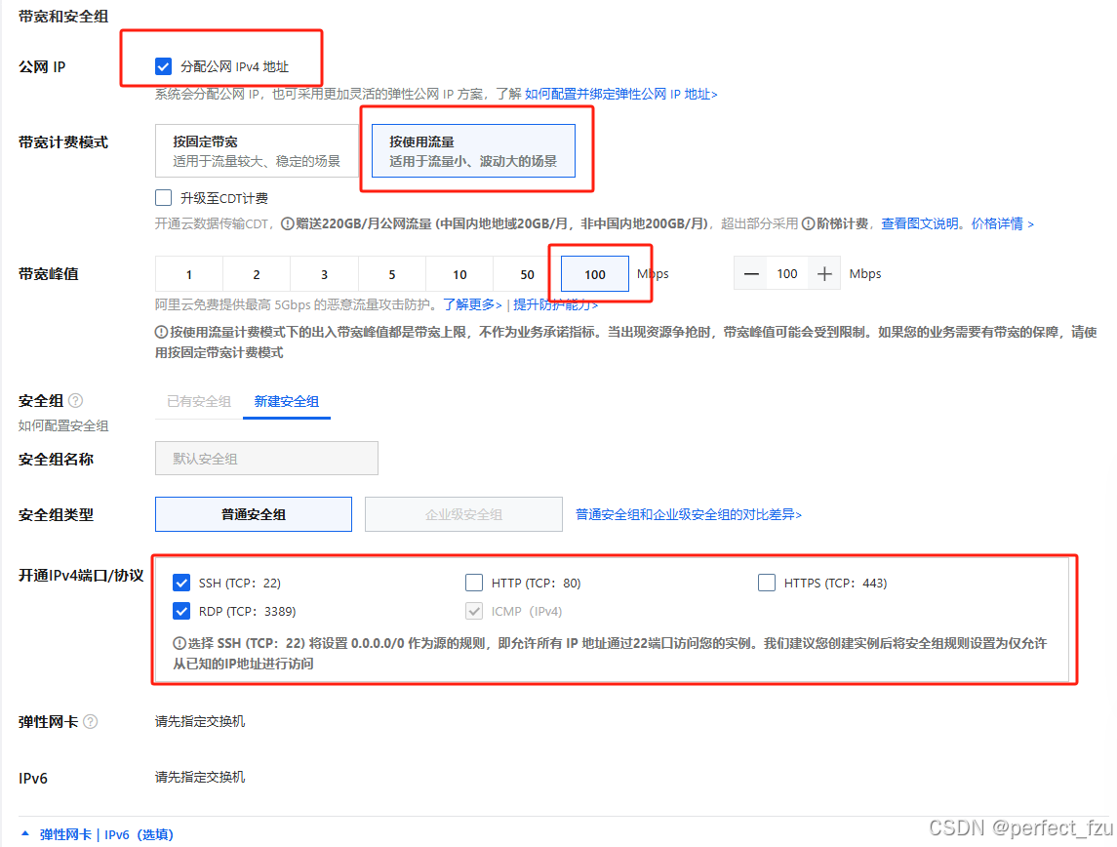Select 1 Mbps bandwidth peak value
The image size is (1117, 847).
[x=188, y=273]
